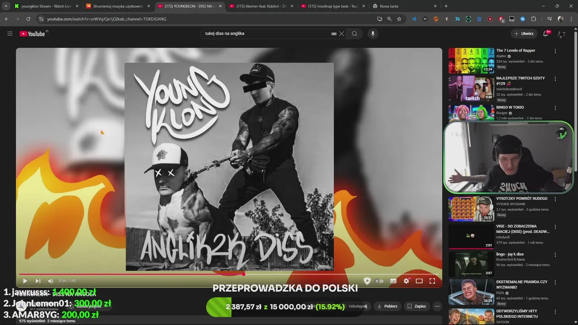
Task: Switch to the Strumieniuj muzykę tab
Action: (118, 6)
